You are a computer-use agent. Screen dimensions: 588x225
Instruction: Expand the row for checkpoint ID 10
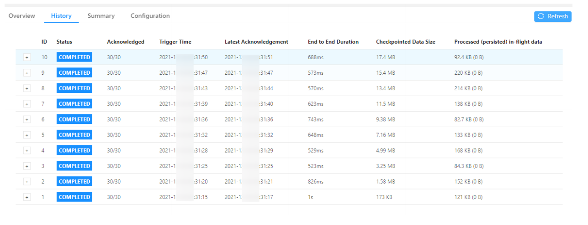tap(27, 57)
